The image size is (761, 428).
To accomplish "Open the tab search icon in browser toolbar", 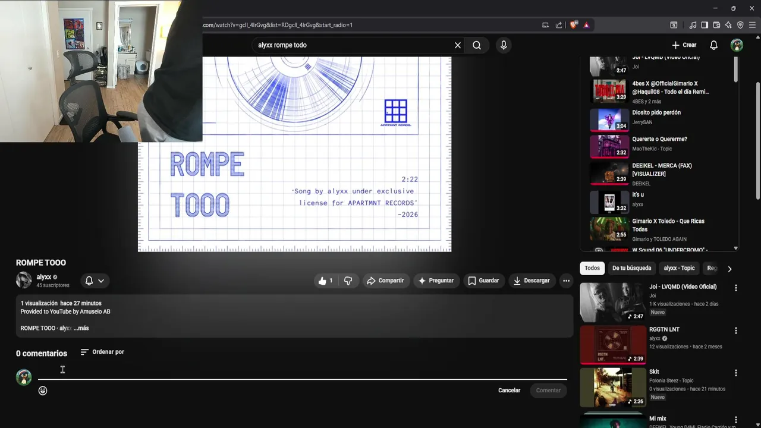I will pyautogui.click(x=674, y=25).
